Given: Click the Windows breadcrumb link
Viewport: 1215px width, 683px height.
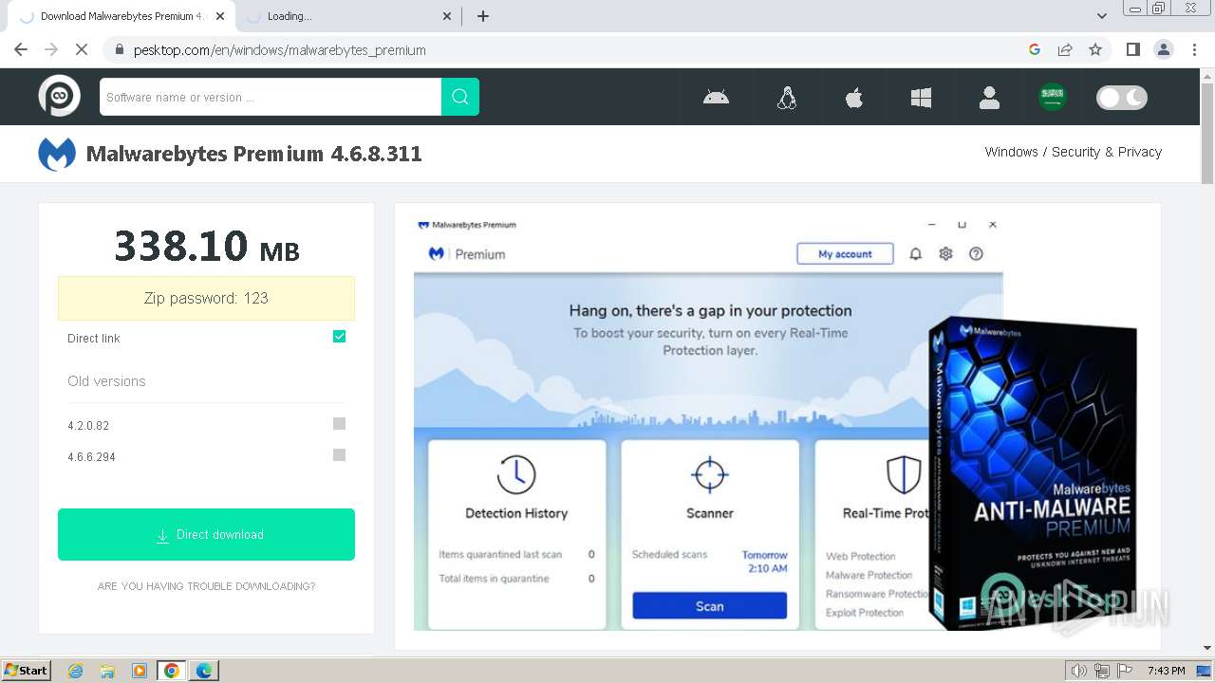Looking at the screenshot, I should coord(1011,152).
